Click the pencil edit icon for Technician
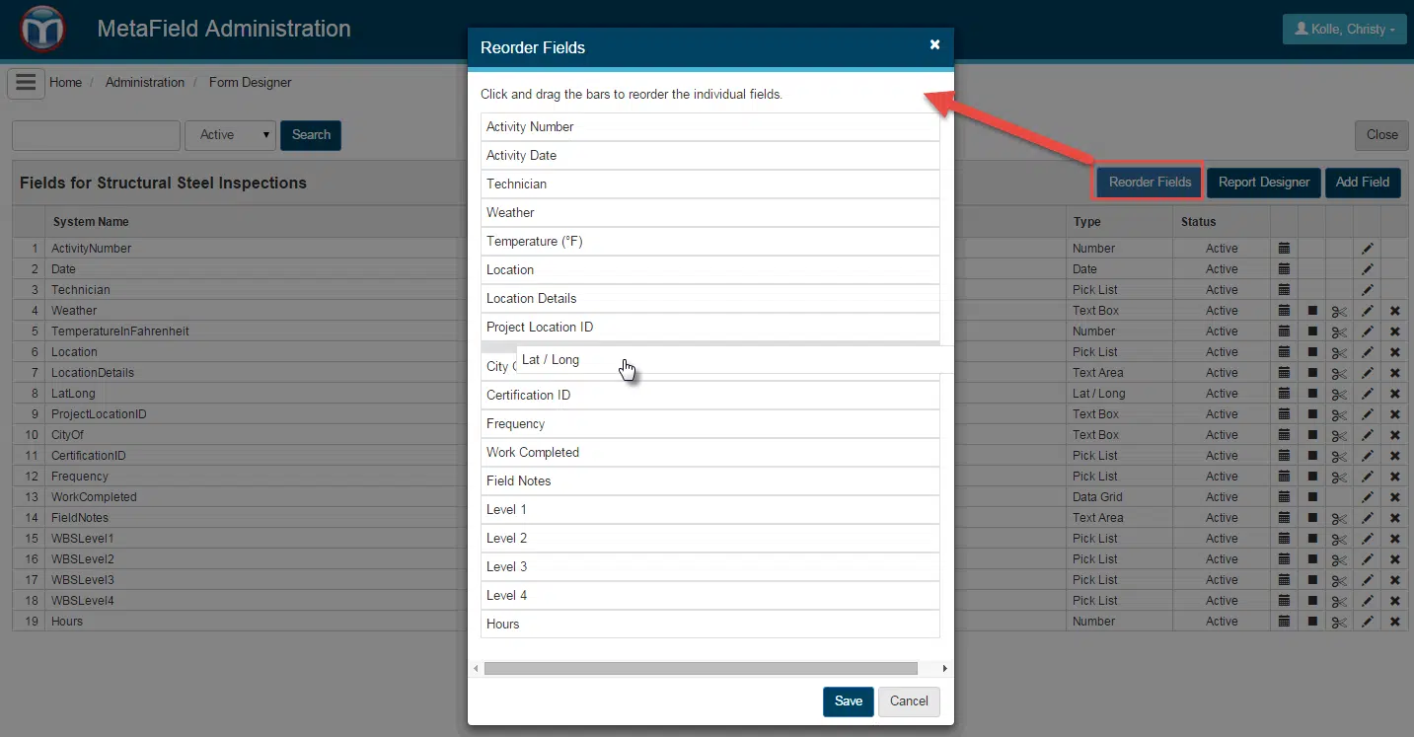1414x737 pixels. [x=1367, y=290]
